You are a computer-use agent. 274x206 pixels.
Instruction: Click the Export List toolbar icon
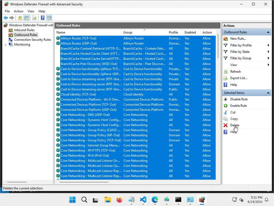pyautogui.click(x=35, y=18)
